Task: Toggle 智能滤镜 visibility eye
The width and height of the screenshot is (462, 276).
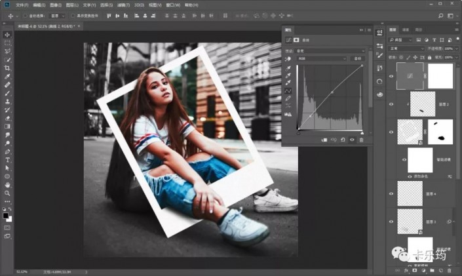Action: [x=404, y=159]
